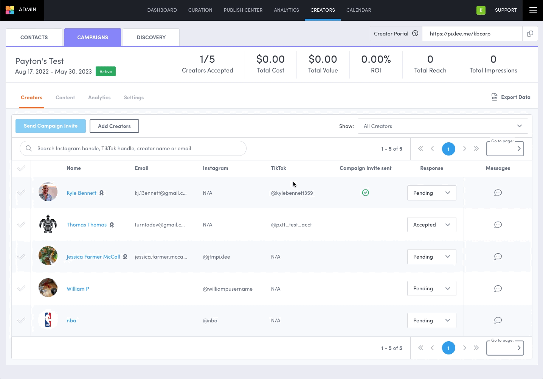Toggle the select-all creators checkmark
Screen dimensions: 543x379
pos(21,168)
